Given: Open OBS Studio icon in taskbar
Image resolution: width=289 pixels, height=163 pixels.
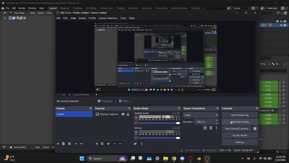Looking at the screenshot, I should coord(207,158).
